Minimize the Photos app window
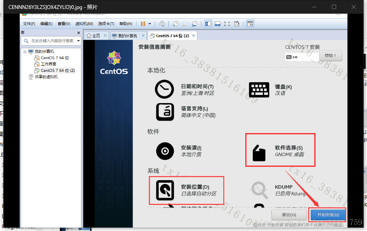Image resolution: width=367 pixels, height=231 pixels. pos(314,7)
